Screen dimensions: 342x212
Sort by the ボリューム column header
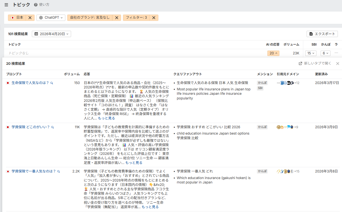point(291,44)
